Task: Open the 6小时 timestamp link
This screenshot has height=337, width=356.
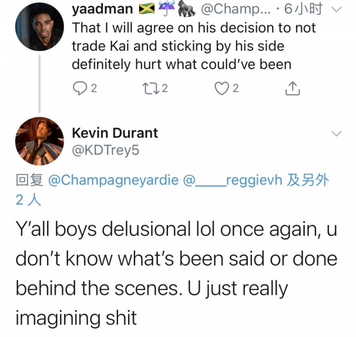Action: 308,9
